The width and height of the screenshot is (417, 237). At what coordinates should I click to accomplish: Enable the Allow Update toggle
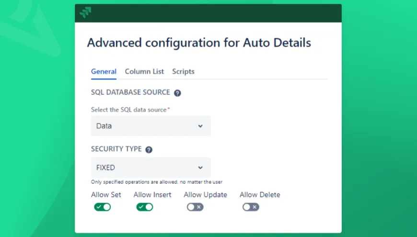pos(195,207)
